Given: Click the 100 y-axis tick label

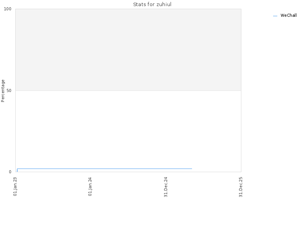Looking at the screenshot, I should (8, 9).
